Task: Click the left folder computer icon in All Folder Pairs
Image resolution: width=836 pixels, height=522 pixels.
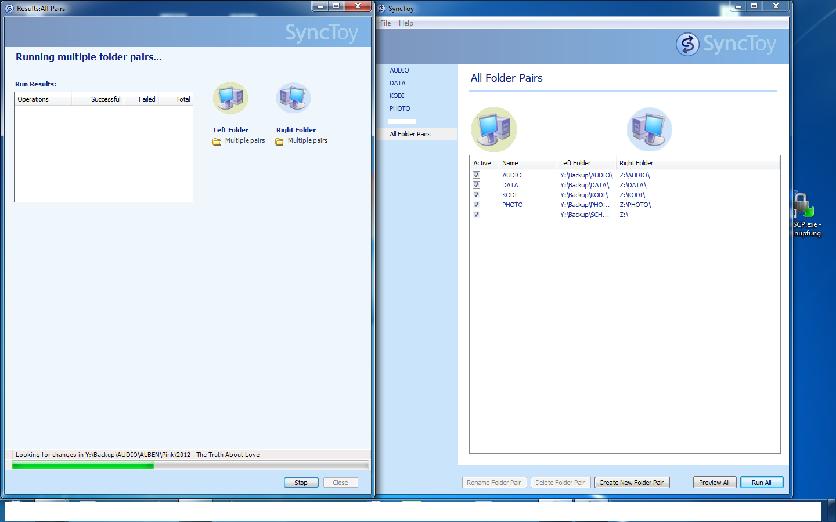Action: (x=494, y=129)
